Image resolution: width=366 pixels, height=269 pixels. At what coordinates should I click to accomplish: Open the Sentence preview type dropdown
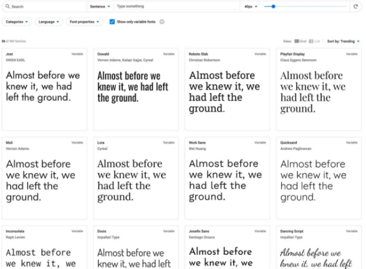pos(100,7)
